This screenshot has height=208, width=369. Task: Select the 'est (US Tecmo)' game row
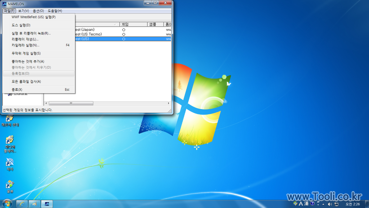click(x=123, y=34)
